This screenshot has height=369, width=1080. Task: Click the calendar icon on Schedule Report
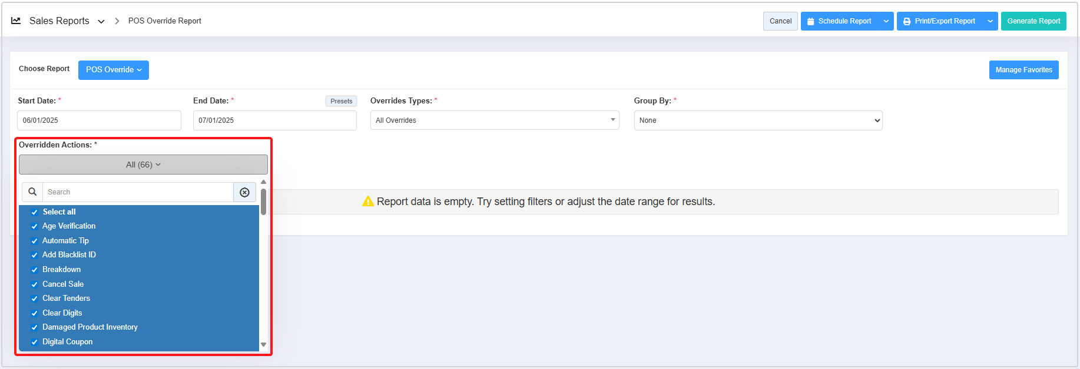pos(810,21)
